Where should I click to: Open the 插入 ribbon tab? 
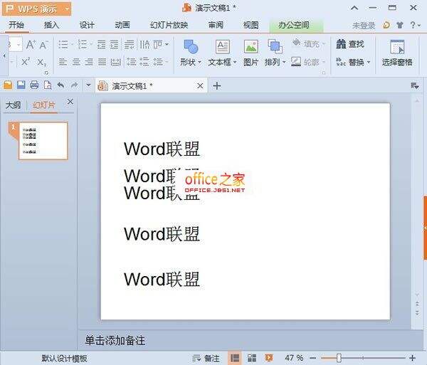(51, 25)
